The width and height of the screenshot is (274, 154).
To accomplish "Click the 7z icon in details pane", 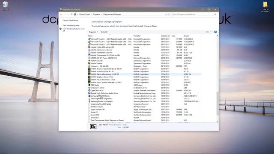I will (93, 127).
